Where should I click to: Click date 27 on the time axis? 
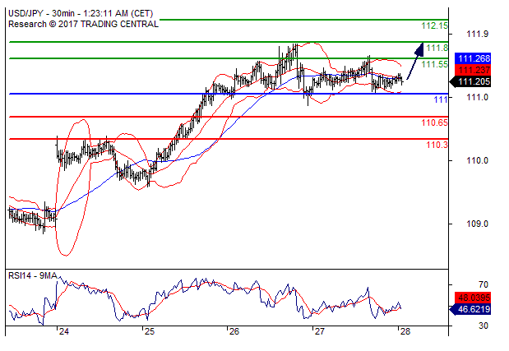pyautogui.click(x=320, y=331)
